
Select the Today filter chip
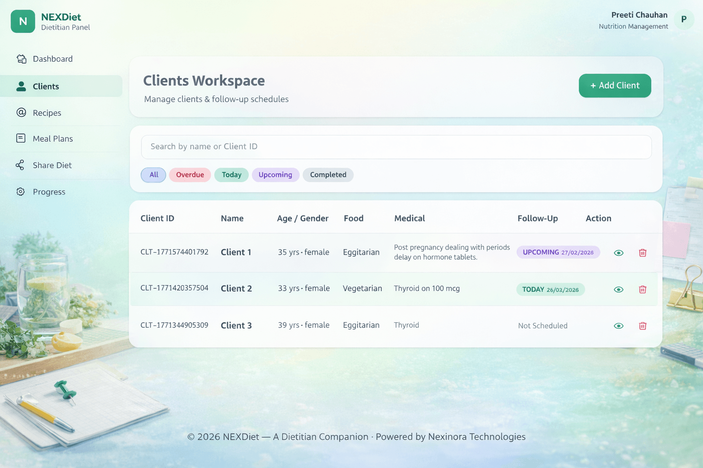pyautogui.click(x=231, y=175)
